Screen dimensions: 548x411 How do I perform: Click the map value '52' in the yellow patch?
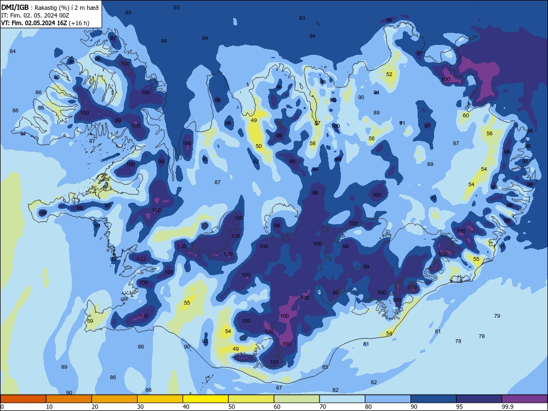point(389,75)
